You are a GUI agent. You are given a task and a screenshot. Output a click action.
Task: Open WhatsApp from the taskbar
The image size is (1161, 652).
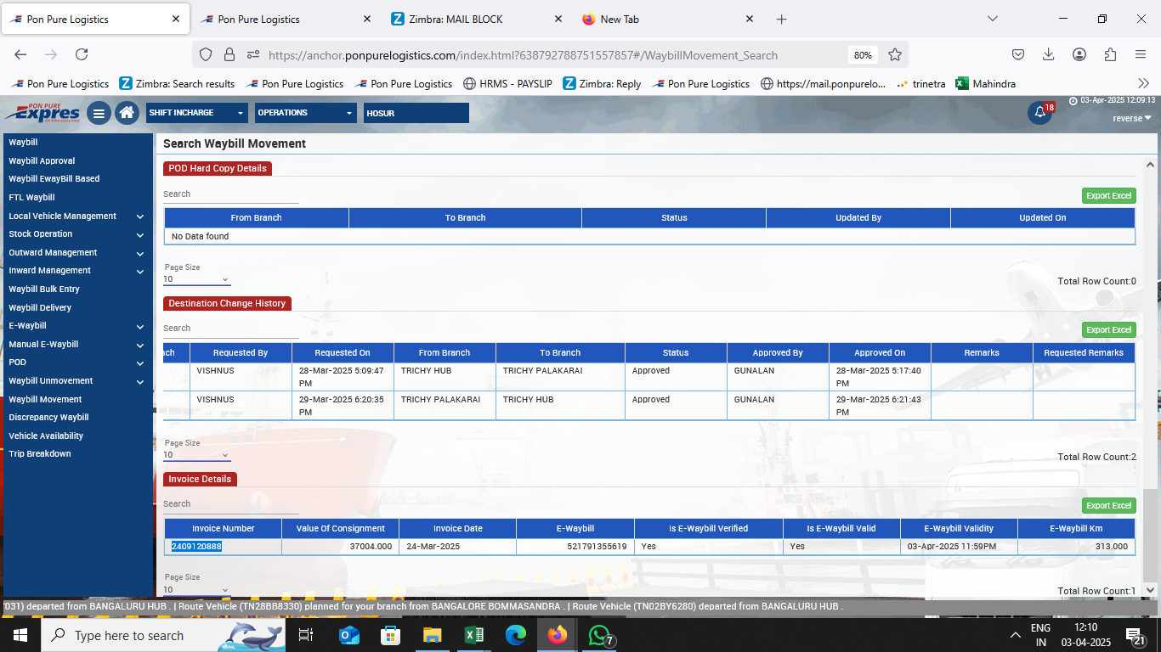pyautogui.click(x=599, y=635)
